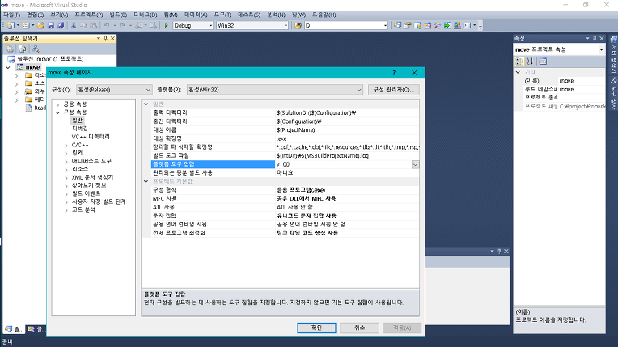
Task: Click Alphabetical sort icon in Properties panel
Action: 530,61
